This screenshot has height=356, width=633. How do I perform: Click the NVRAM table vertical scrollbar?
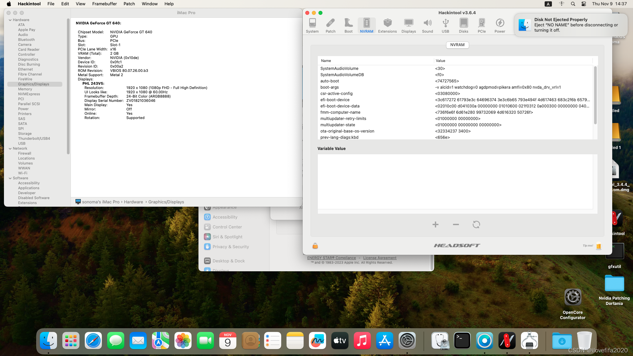[x=595, y=96]
